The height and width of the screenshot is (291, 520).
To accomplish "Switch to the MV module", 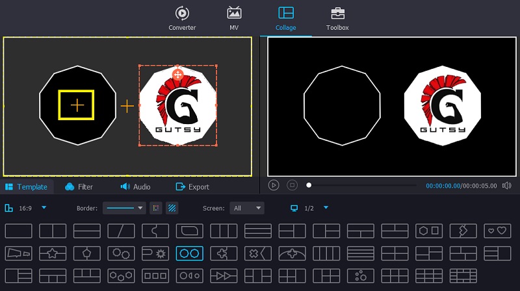I will pyautogui.click(x=234, y=18).
